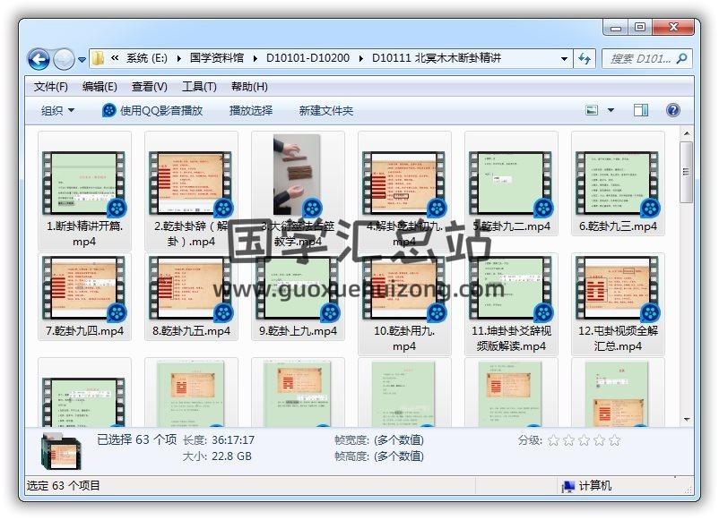
Task: Open the 文件(F) menu
Action: tap(51, 87)
